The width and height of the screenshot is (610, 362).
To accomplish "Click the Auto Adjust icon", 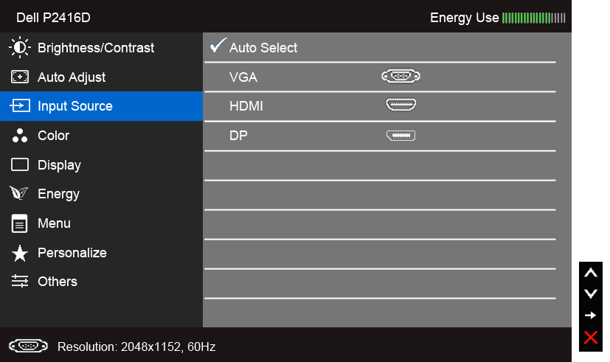I will [x=19, y=77].
